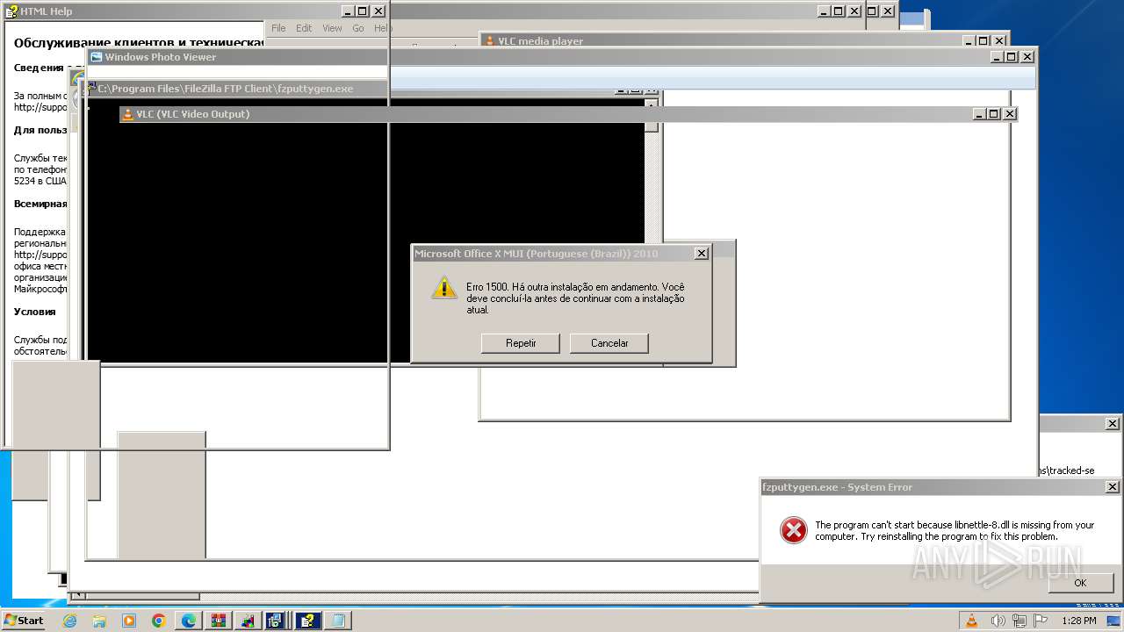This screenshot has height=632, width=1124.
Task: Open the Action Center flag icon
Action: point(1041,621)
